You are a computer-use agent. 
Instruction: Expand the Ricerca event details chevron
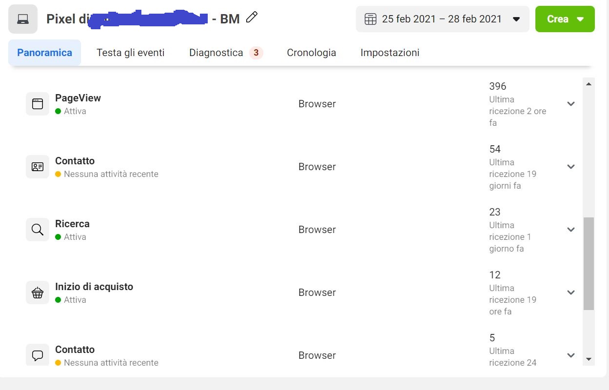coord(571,230)
